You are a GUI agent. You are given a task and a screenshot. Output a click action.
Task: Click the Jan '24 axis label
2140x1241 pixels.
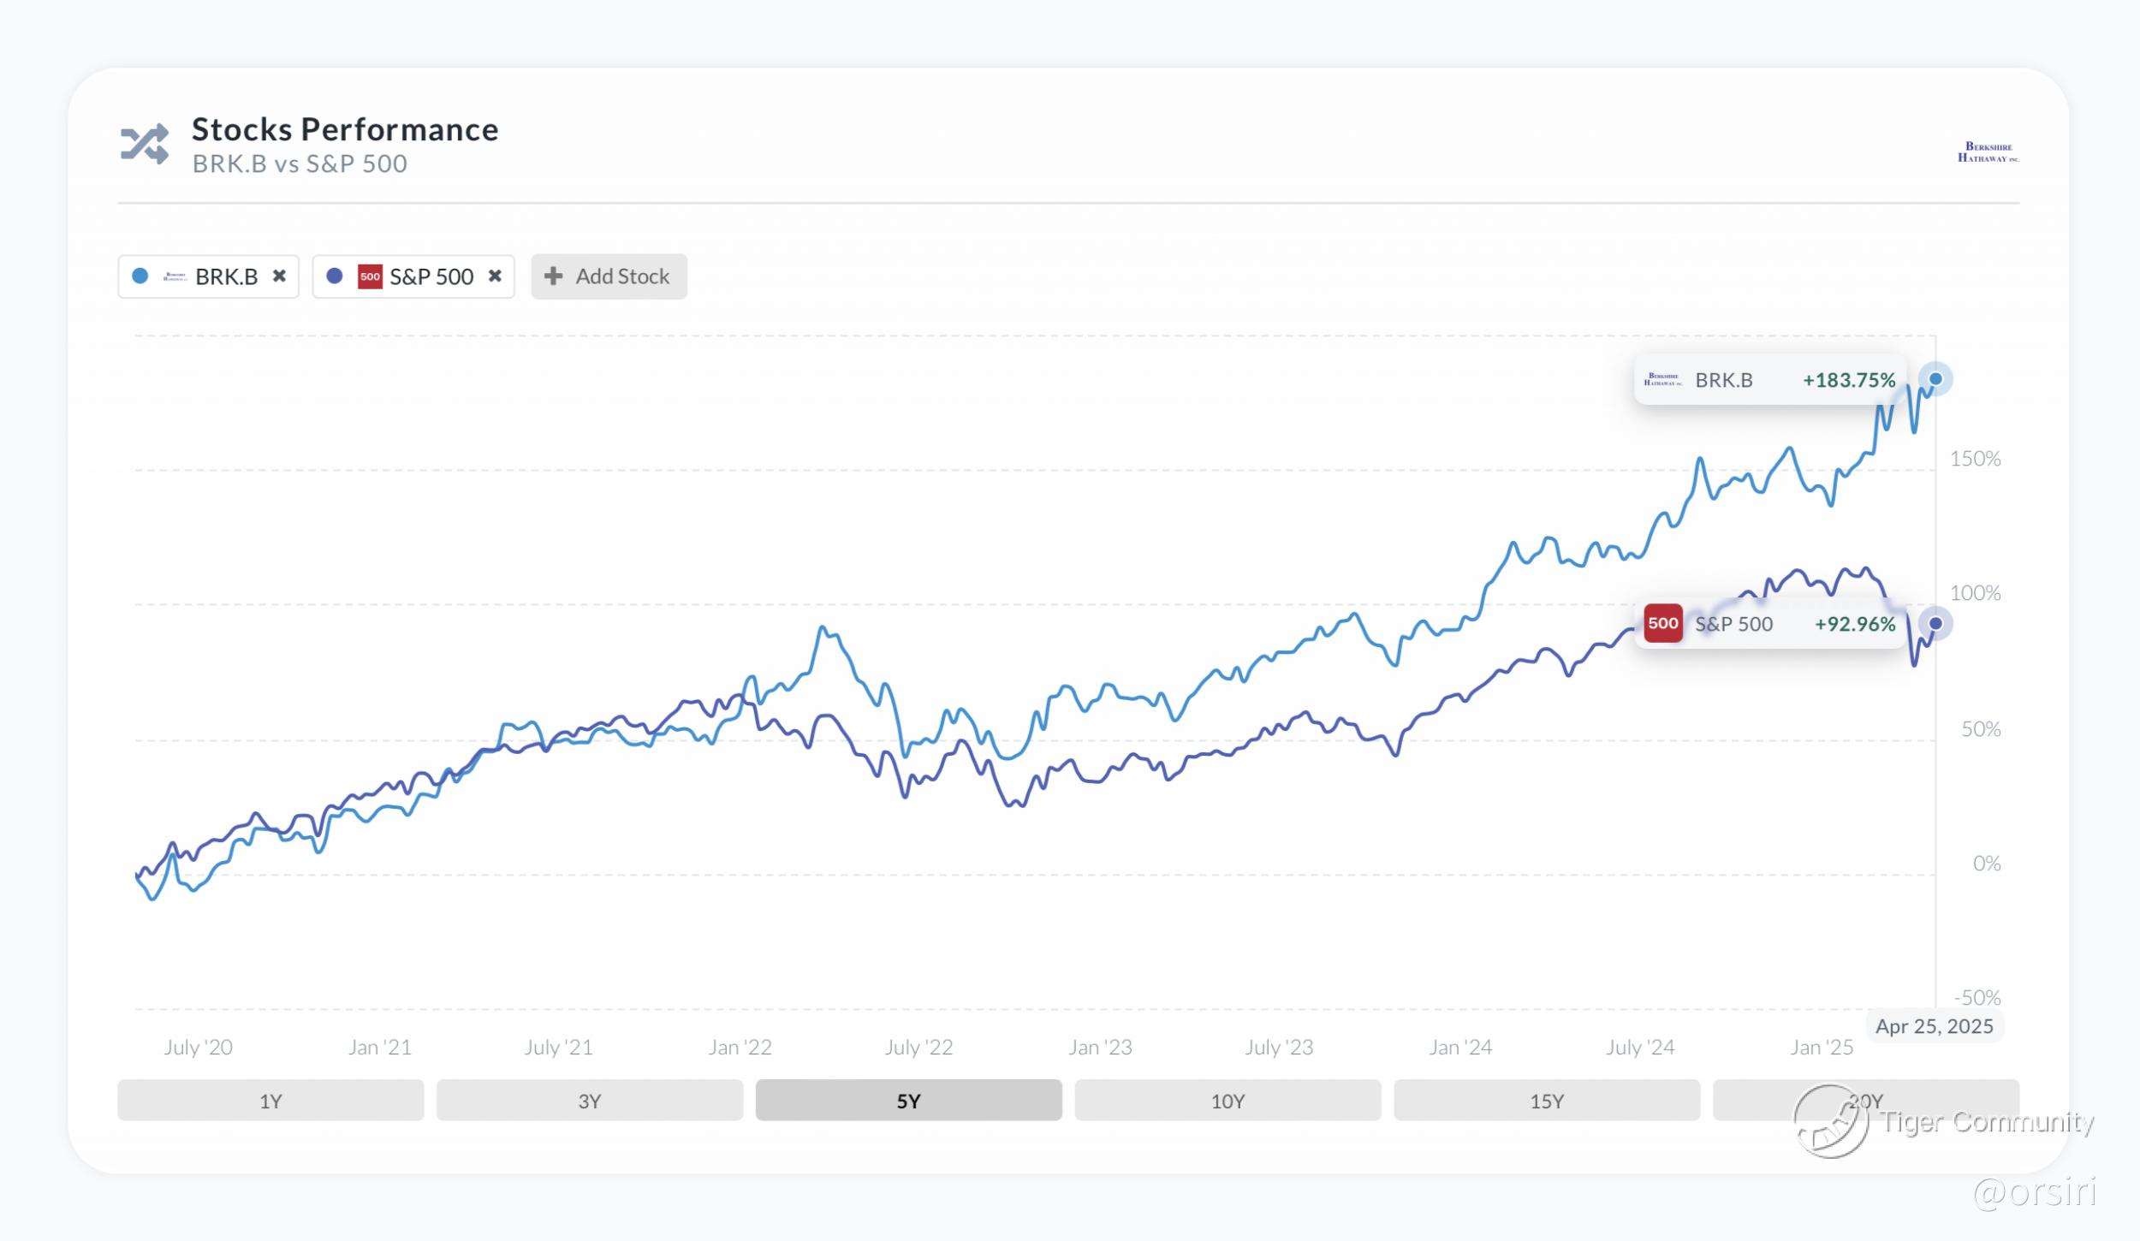1461,1048
